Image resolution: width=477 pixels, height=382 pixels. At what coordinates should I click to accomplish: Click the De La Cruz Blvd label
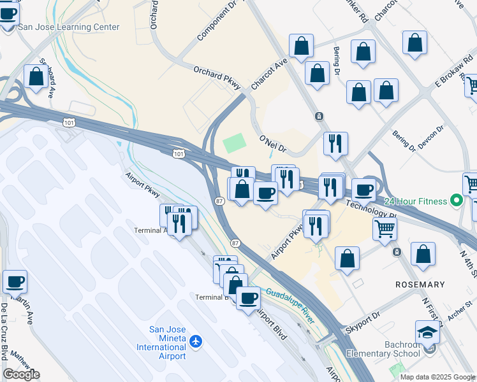pos(4,331)
